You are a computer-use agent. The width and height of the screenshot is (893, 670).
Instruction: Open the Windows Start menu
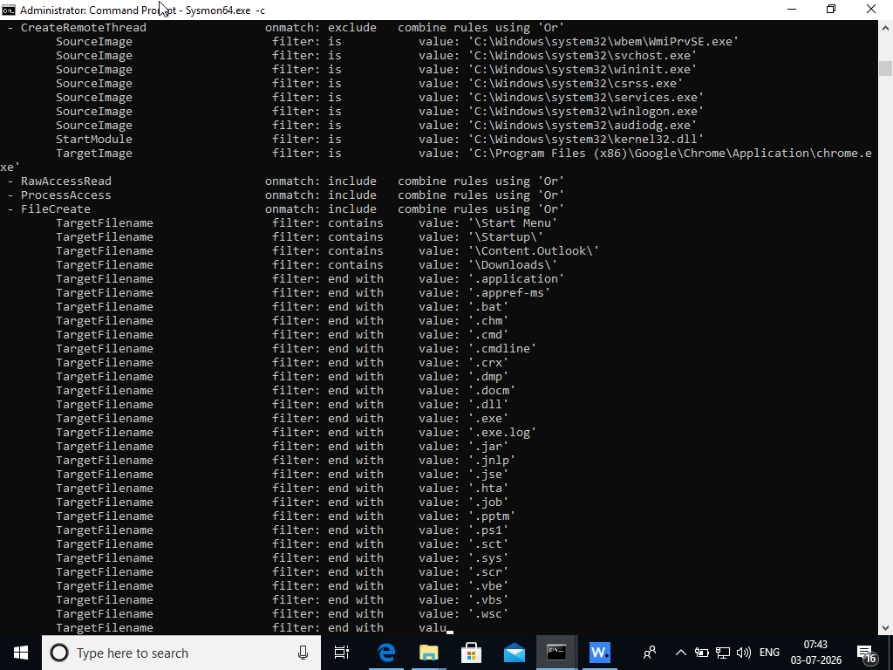click(21, 653)
